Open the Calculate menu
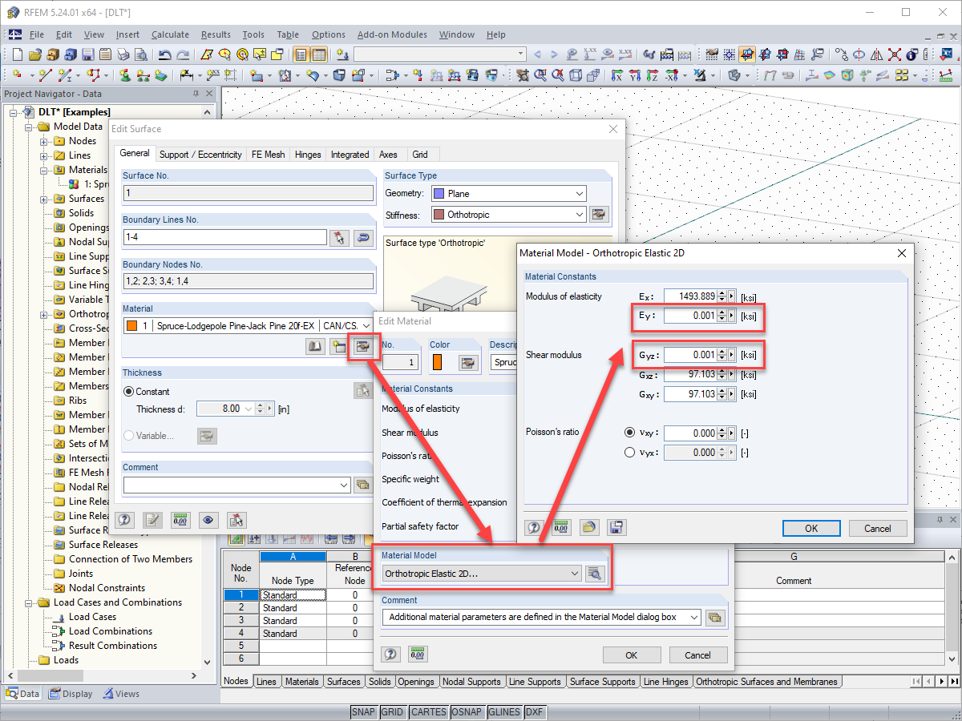The height and width of the screenshot is (721, 962). coord(170,34)
